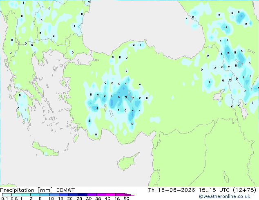Click the legend label '0.5'

[14, 198]
